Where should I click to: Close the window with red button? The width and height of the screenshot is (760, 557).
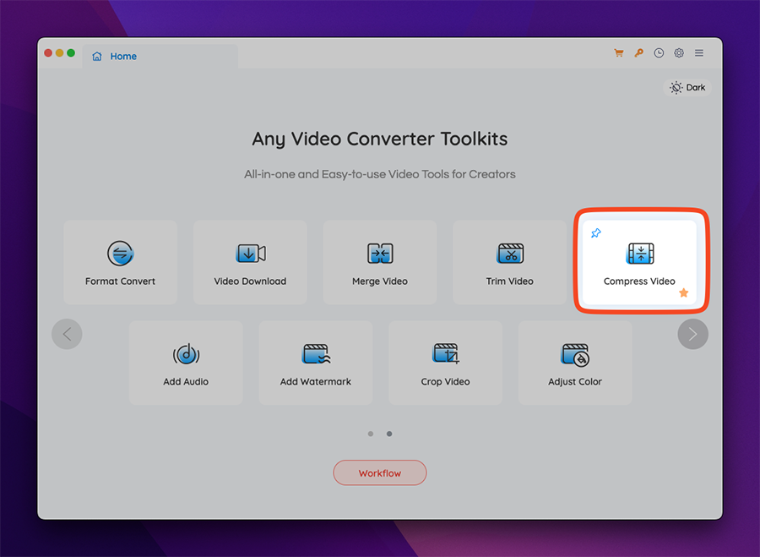48,53
